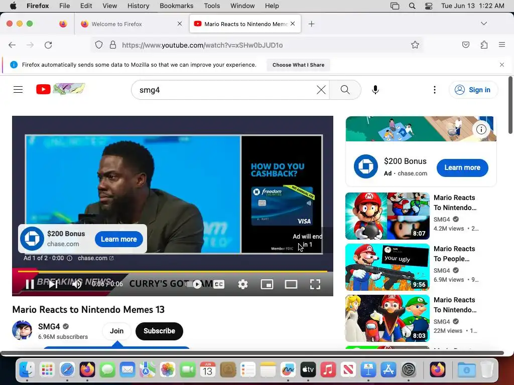Open ad info icon on sidebar banner
514x385 pixels.
tap(481, 129)
